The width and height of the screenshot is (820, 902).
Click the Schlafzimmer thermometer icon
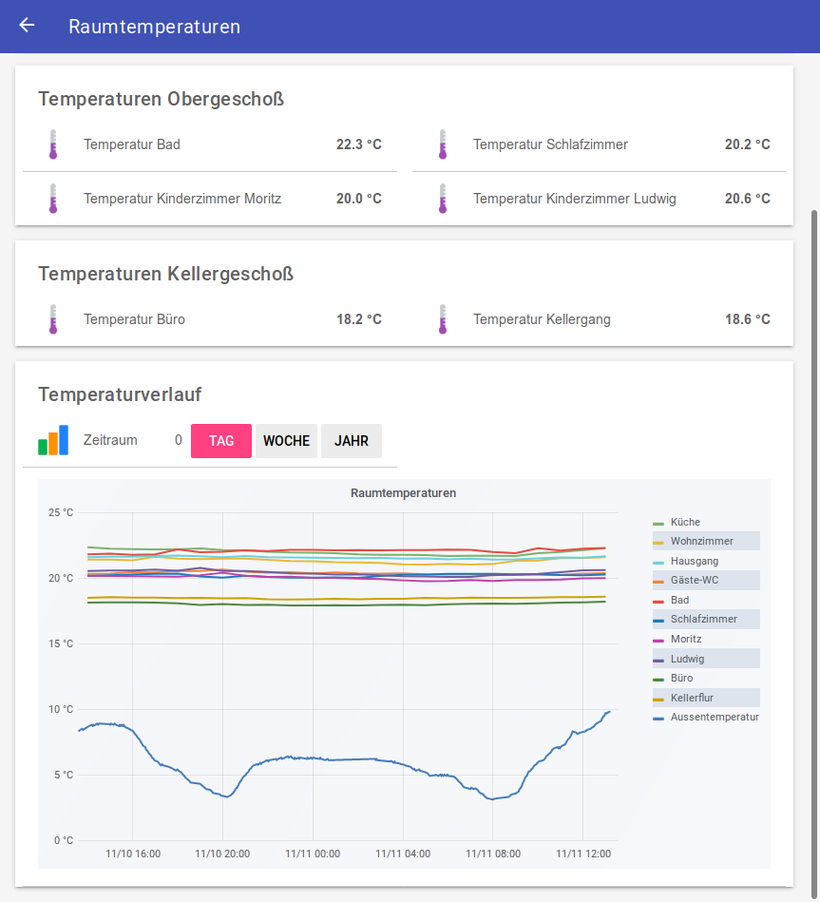pos(443,144)
